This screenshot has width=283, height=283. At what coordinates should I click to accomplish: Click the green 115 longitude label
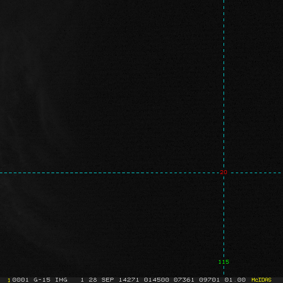[x=224, y=262]
